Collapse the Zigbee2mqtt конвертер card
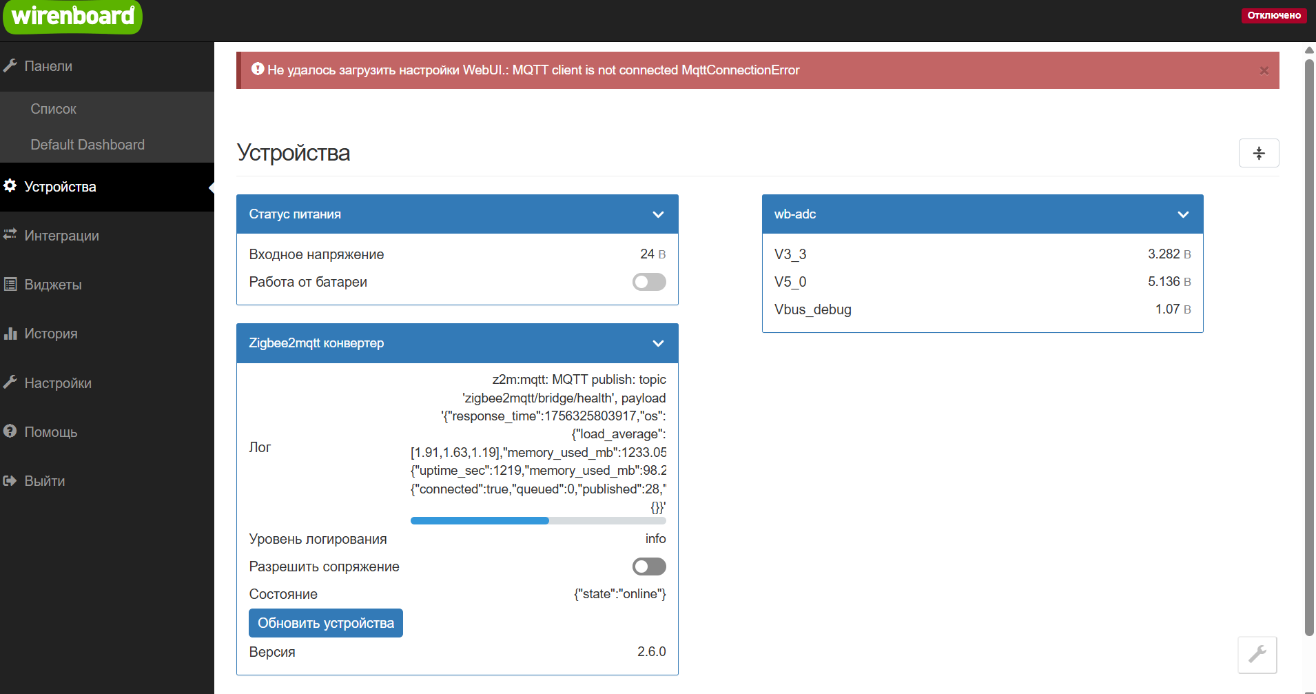The image size is (1316, 694). point(658,343)
